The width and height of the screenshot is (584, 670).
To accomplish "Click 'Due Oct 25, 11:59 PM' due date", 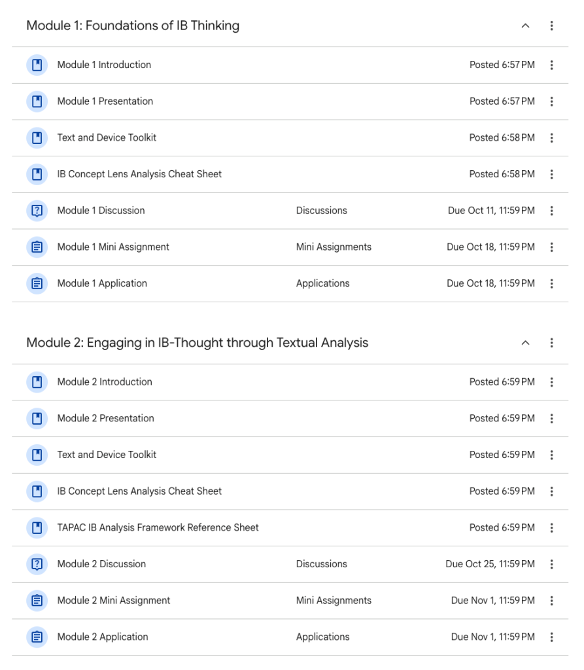I will pyautogui.click(x=490, y=564).
